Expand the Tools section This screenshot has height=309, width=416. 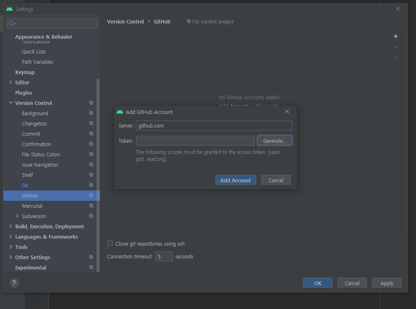point(11,247)
